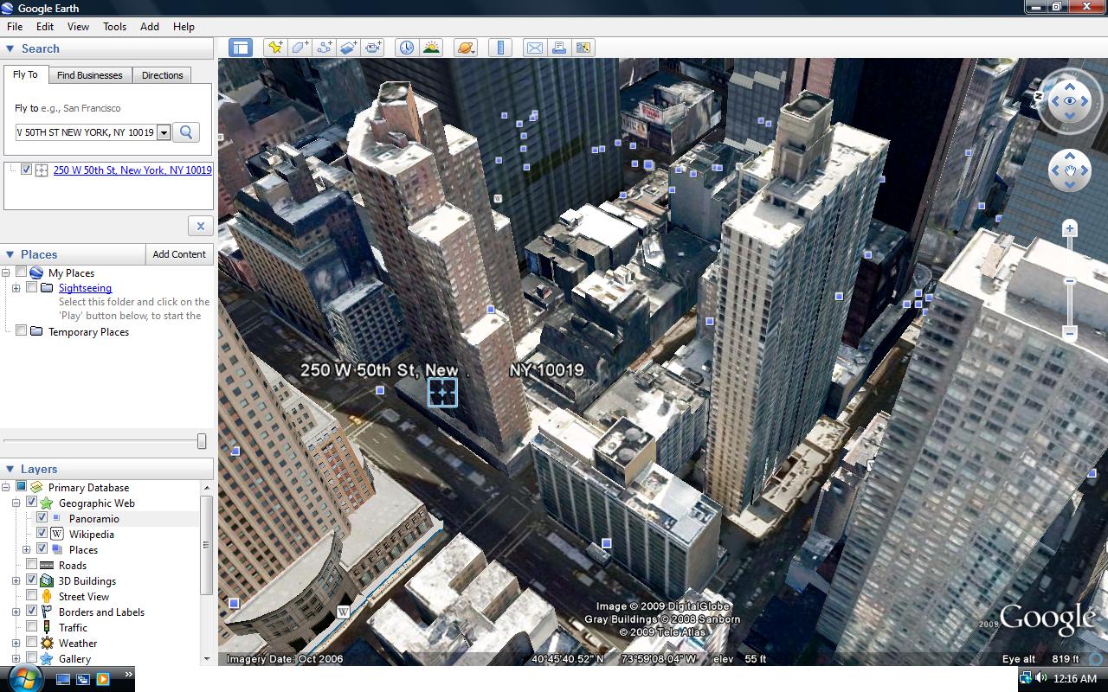The image size is (1108, 692).
Task: Zoom in with the plus button
Action: [x=1070, y=229]
